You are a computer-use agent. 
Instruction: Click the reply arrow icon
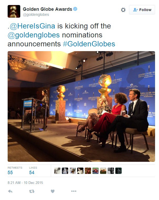10,191
